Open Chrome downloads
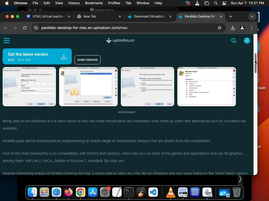This screenshot has width=269, height=201. [x=233, y=28]
